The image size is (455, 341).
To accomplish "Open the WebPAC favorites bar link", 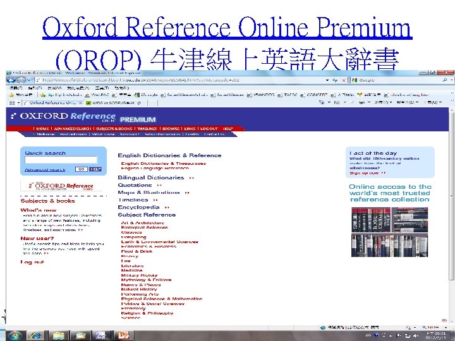I will [x=97, y=95].
